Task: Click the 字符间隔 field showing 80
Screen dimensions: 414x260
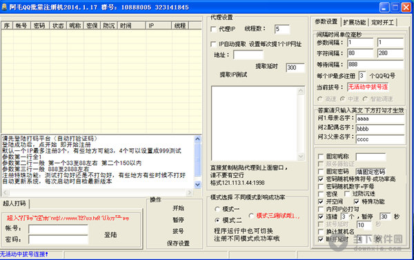Action: coord(360,53)
